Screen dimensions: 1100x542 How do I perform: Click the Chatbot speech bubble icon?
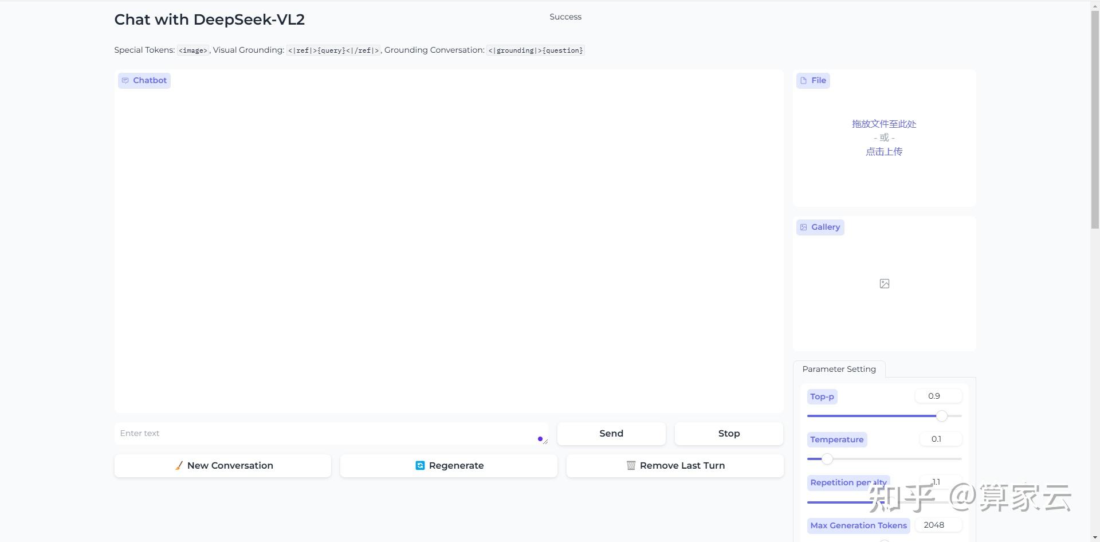pos(125,81)
